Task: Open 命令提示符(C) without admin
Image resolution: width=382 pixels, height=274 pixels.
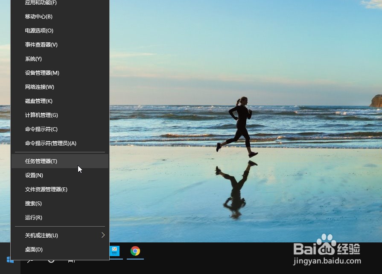Action: coord(60,129)
